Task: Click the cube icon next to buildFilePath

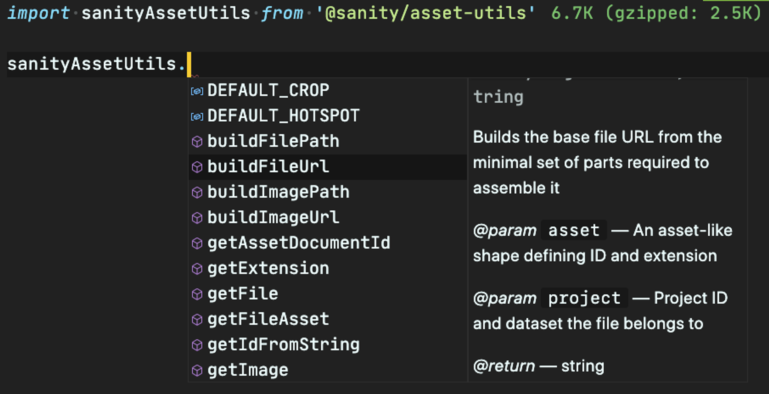Action: 197,142
